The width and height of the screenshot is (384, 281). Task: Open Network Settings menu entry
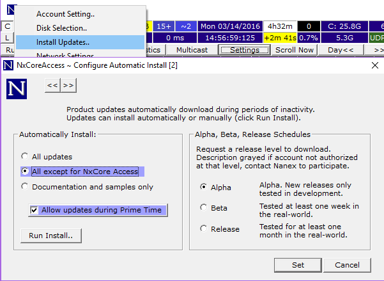[x=81, y=54]
